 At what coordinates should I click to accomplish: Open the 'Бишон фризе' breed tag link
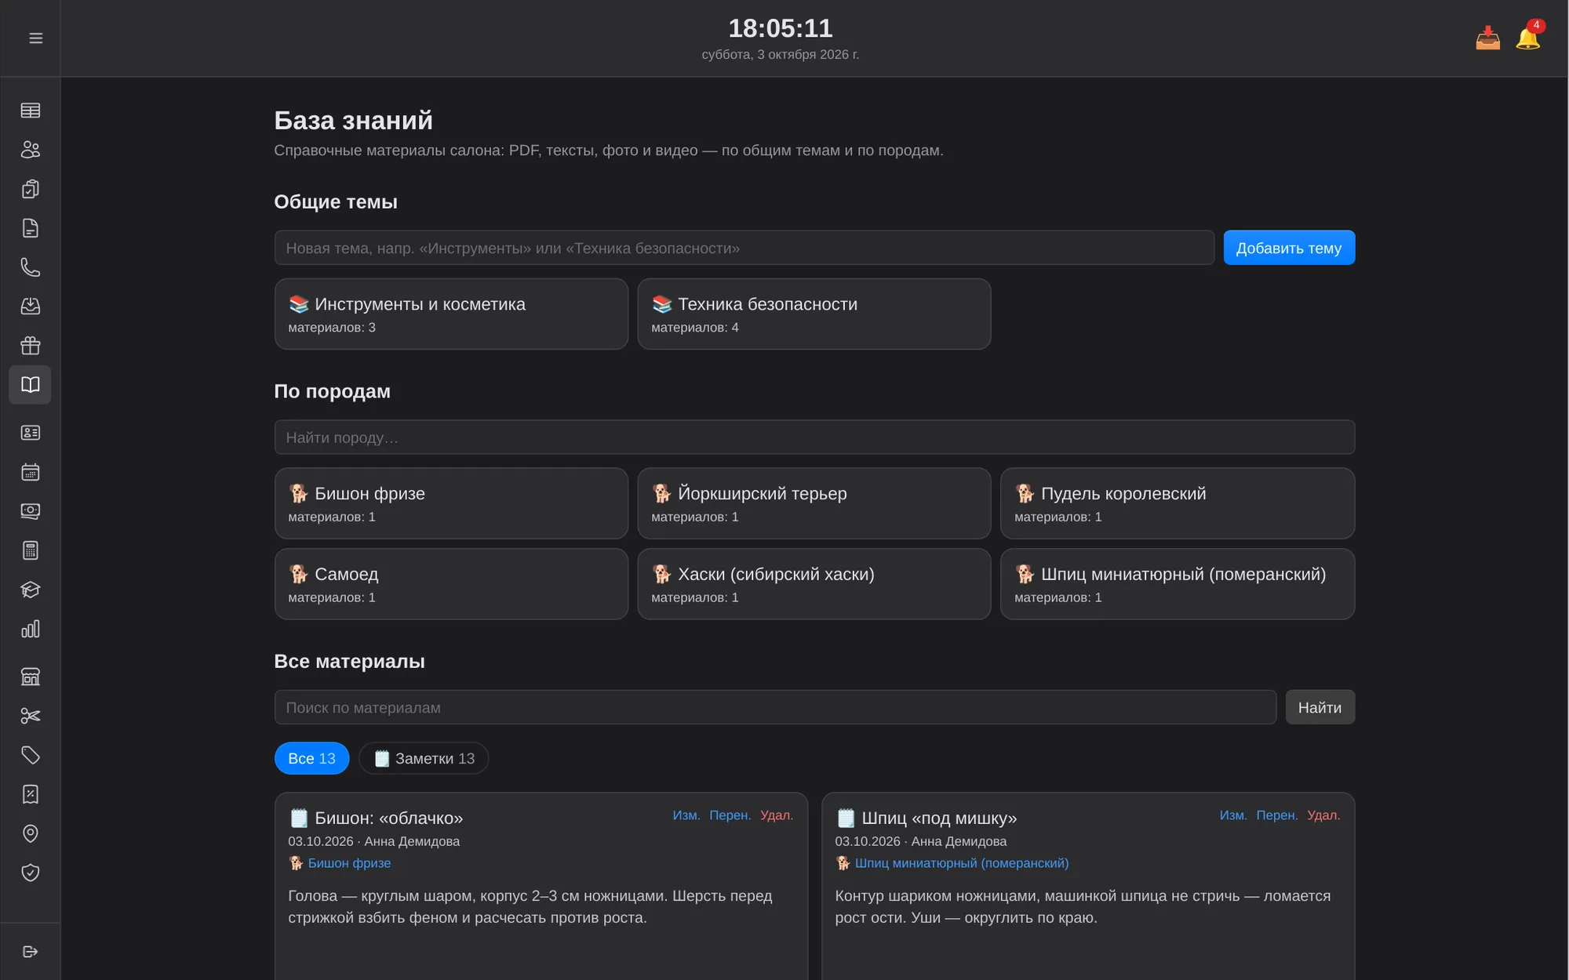click(x=349, y=863)
